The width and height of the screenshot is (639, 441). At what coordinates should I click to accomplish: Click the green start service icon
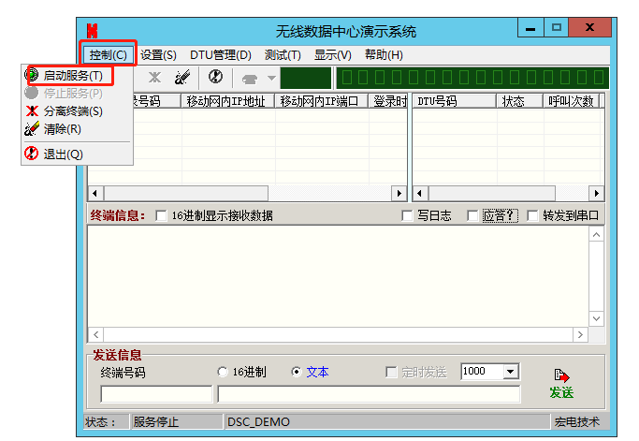click(x=32, y=75)
